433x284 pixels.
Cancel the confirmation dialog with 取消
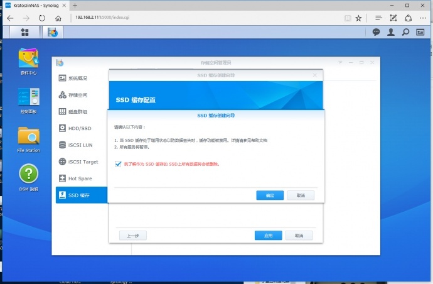click(x=301, y=195)
